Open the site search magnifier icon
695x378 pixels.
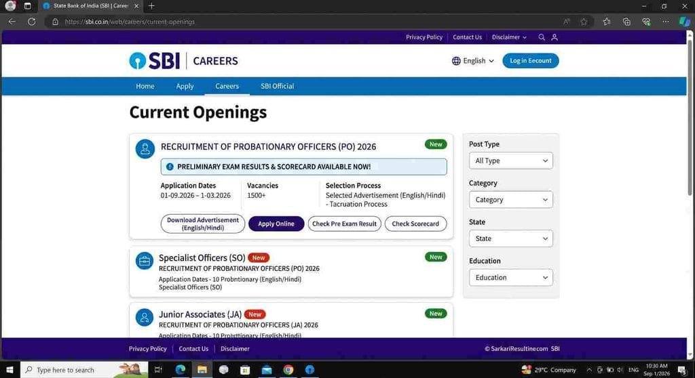pos(541,37)
